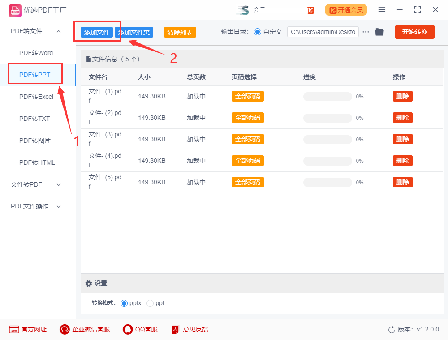Image resolution: width=448 pixels, height=340 pixels.
Task: Click the progress bar of 文件- (5).pdf
Action: coord(327,182)
